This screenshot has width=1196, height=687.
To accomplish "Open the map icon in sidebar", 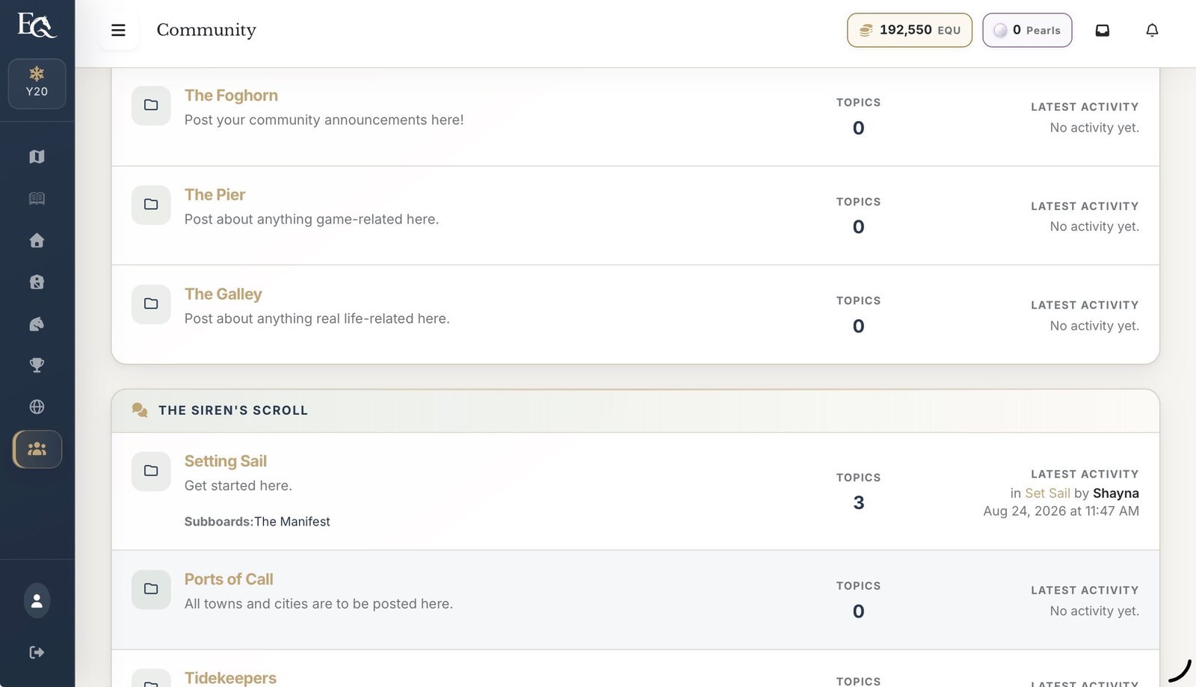I will [37, 156].
